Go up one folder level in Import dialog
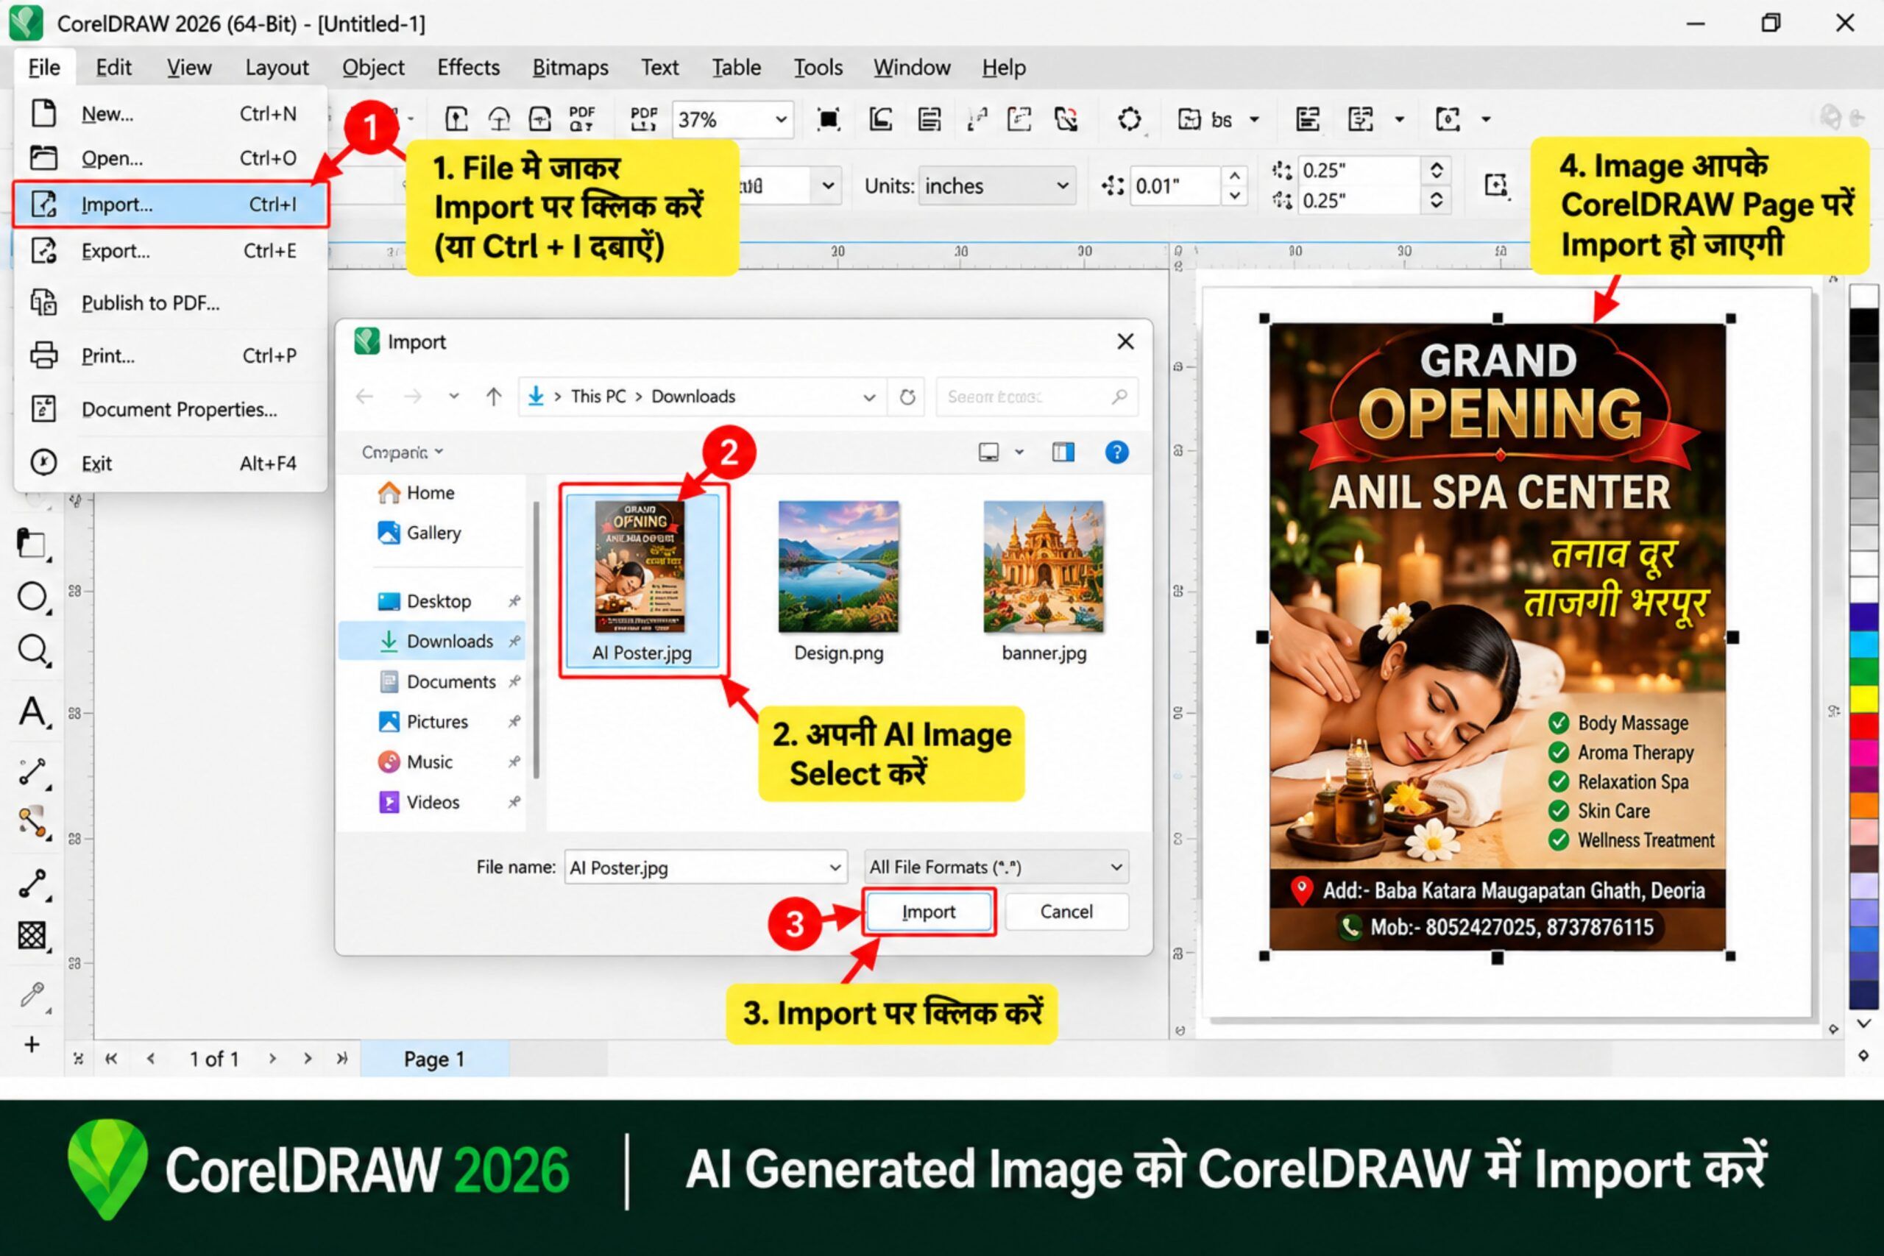Image resolution: width=1884 pixels, height=1256 pixels. point(493,397)
